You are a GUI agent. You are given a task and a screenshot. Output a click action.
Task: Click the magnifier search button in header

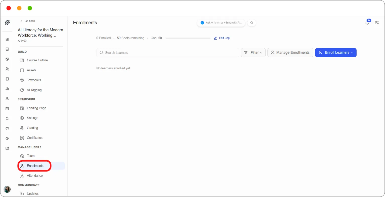(x=252, y=23)
